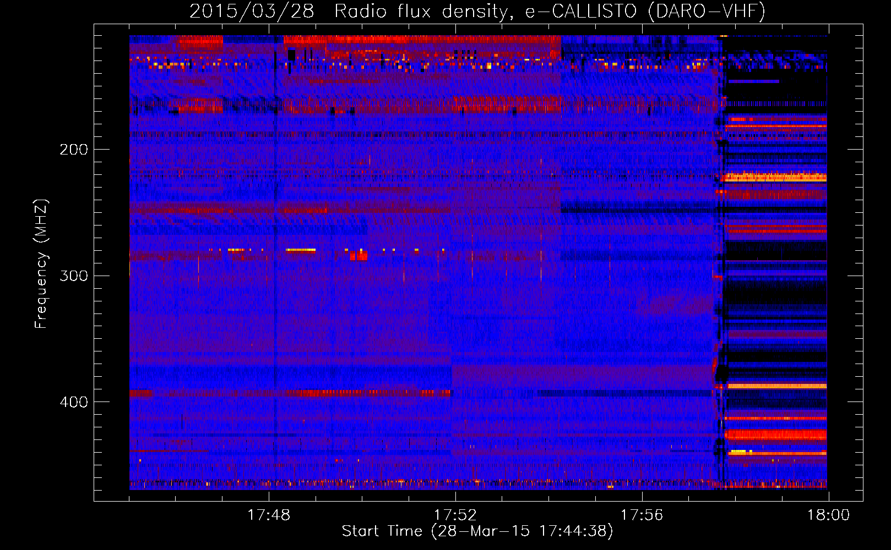891x550 pixels.
Task: Click the 400 frequency tick label
Action: 74,402
